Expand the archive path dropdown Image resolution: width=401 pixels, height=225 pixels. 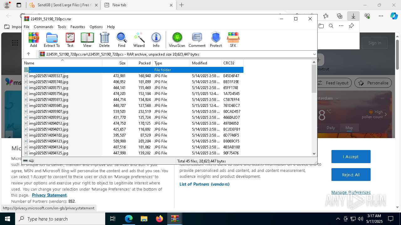coord(314,54)
